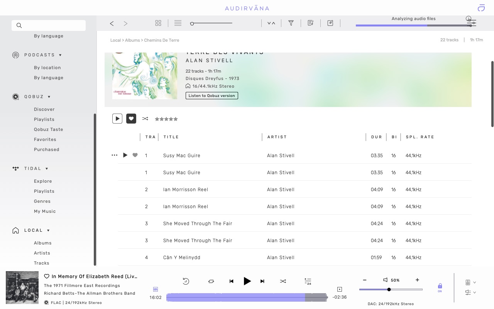The image size is (494, 309).
Task: Decrease volume with minus button
Action: point(365,280)
